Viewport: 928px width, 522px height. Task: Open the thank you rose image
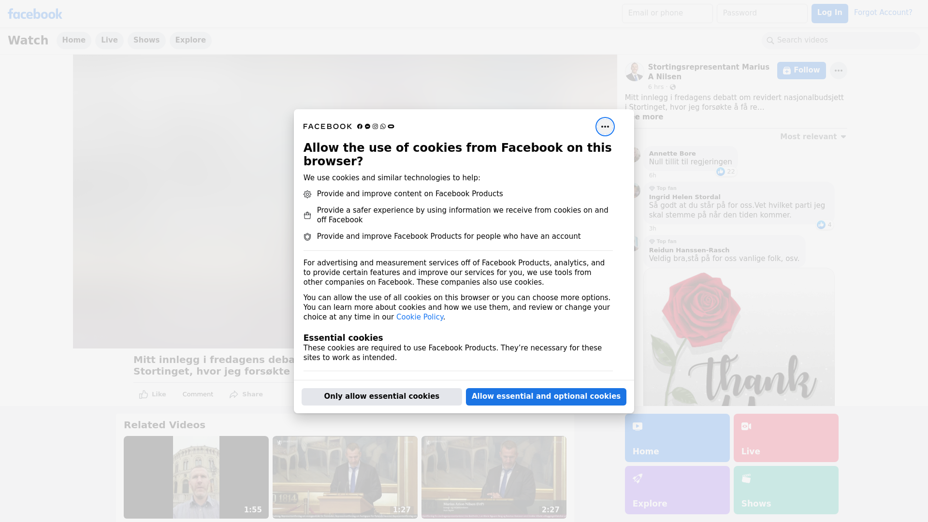(x=739, y=337)
